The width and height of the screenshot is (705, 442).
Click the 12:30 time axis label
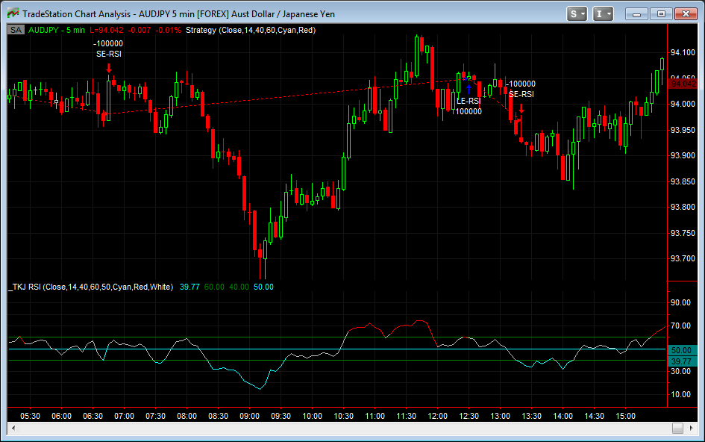(469, 416)
